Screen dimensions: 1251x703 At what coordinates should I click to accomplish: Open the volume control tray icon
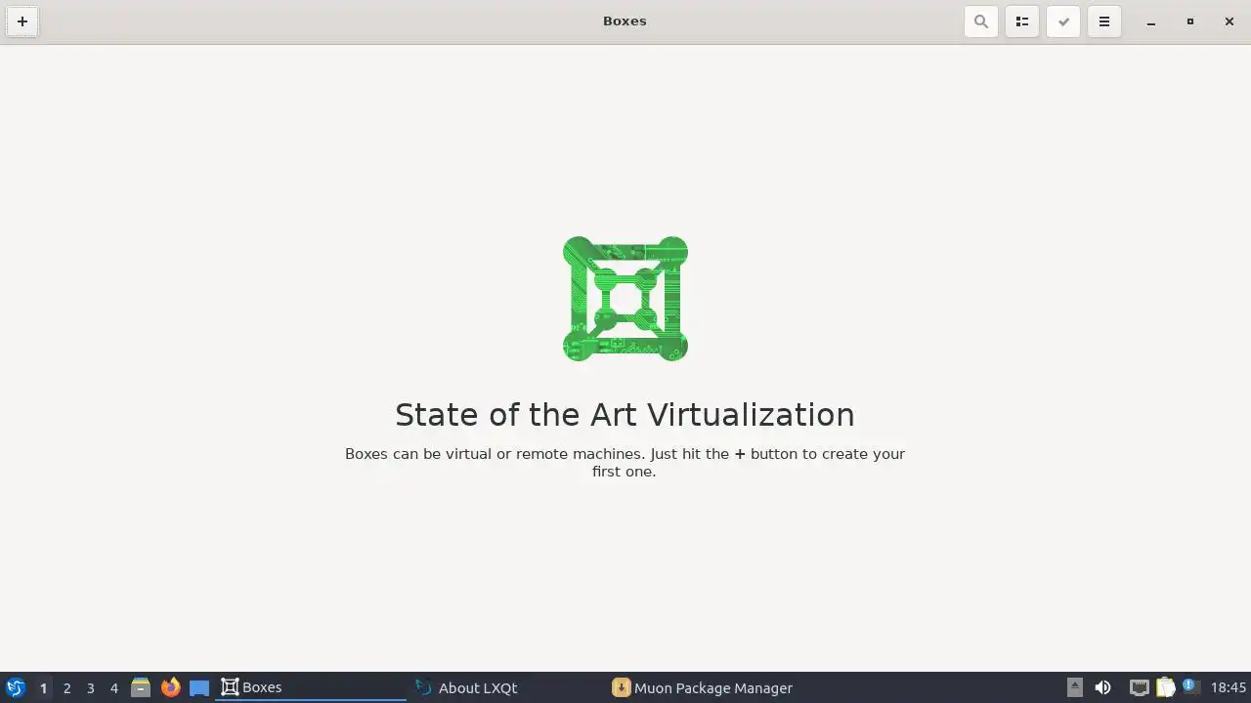(x=1102, y=687)
